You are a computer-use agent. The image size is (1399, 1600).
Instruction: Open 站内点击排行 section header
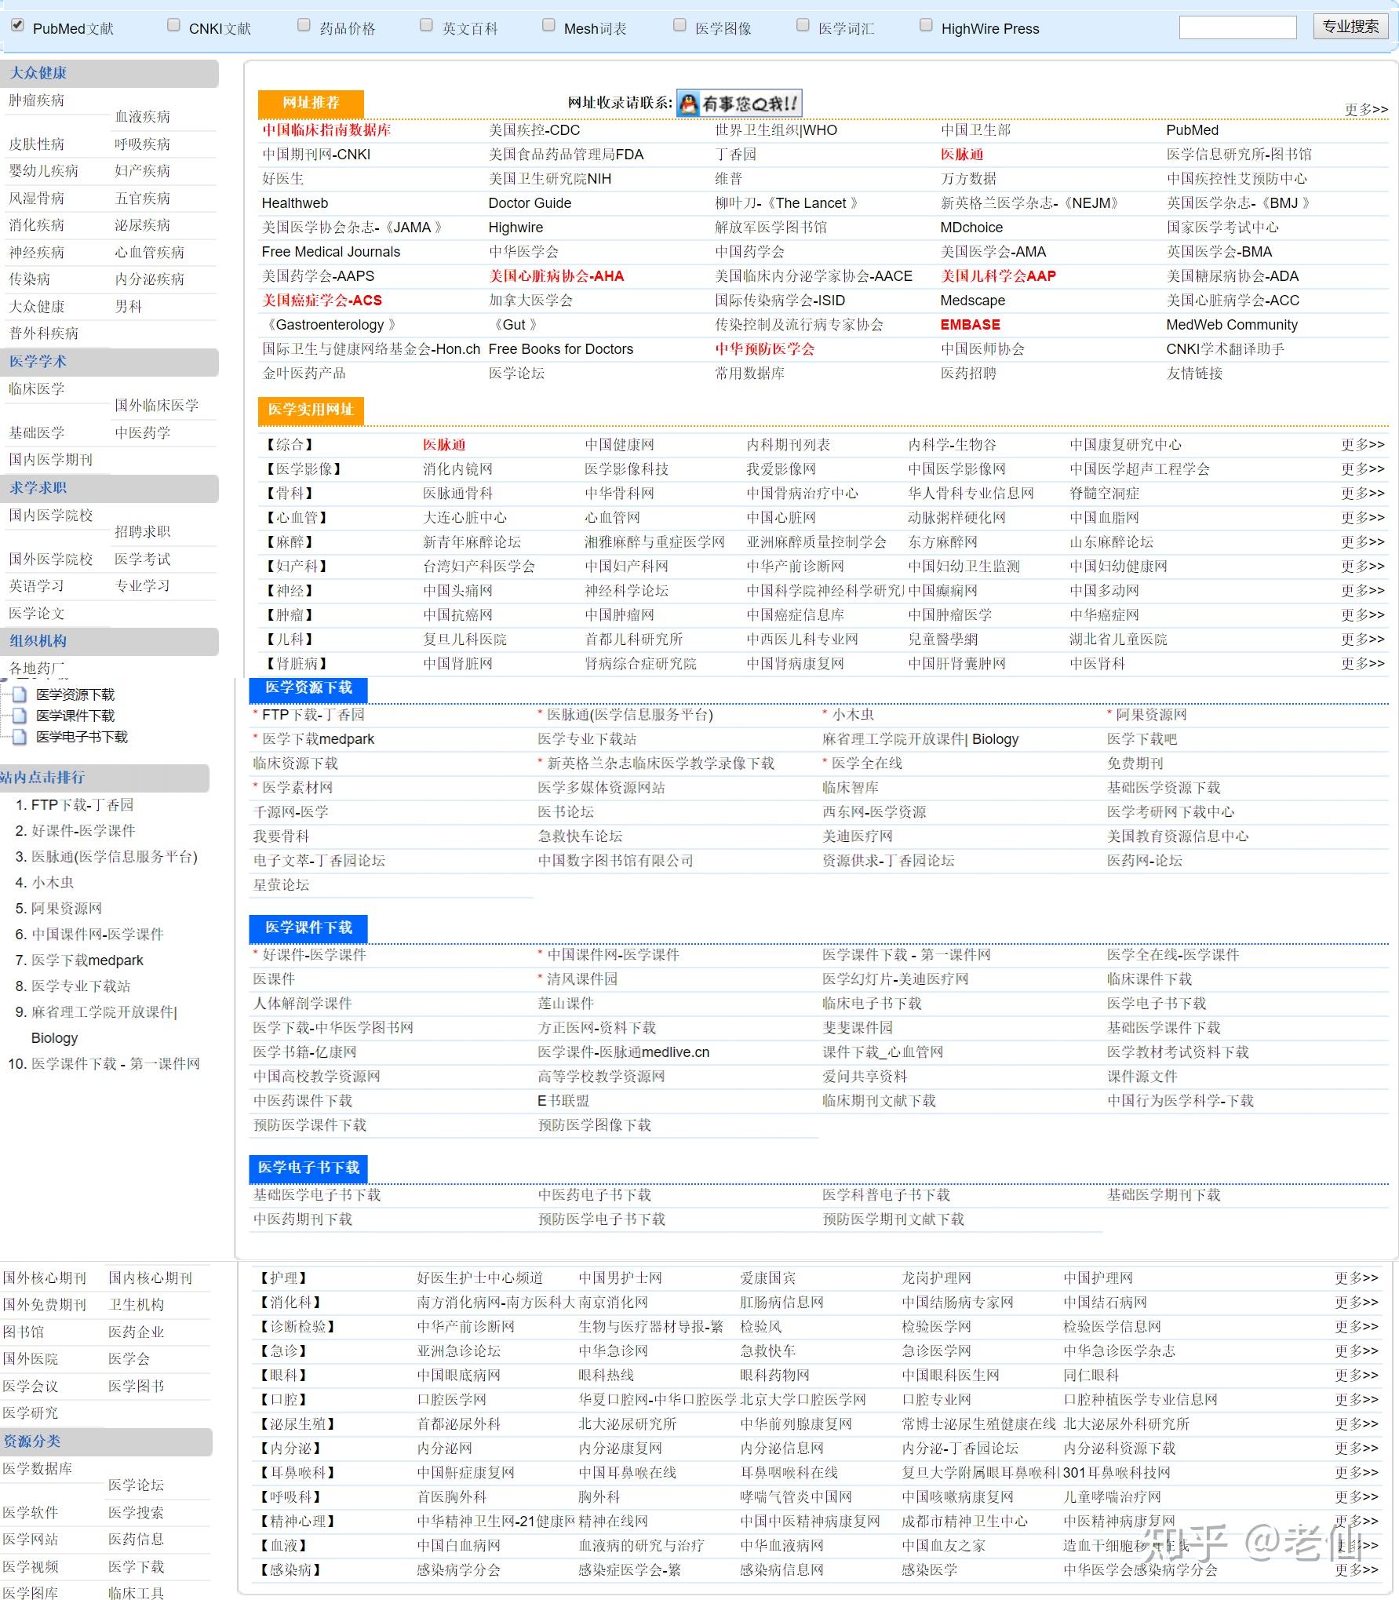pos(104,778)
